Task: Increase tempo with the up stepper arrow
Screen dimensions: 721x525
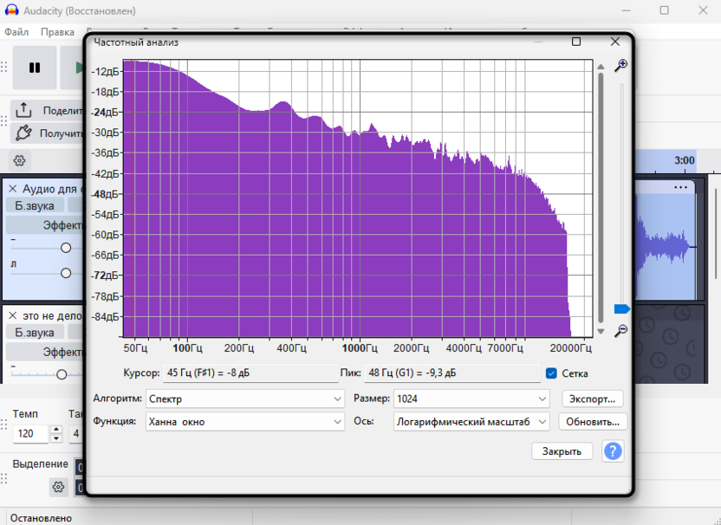Action: (x=56, y=430)
